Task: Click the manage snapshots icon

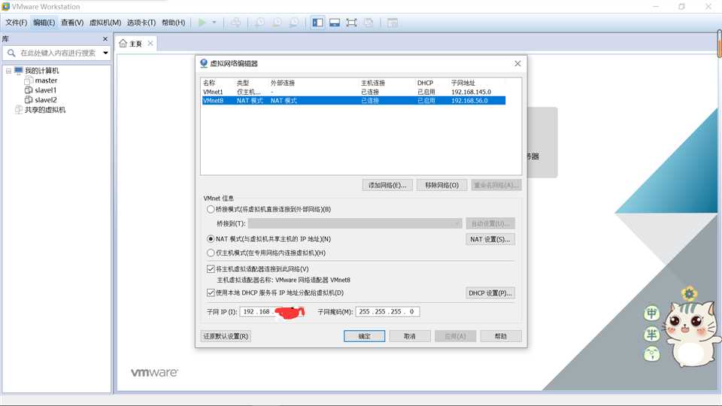Action: coord(294,23)
